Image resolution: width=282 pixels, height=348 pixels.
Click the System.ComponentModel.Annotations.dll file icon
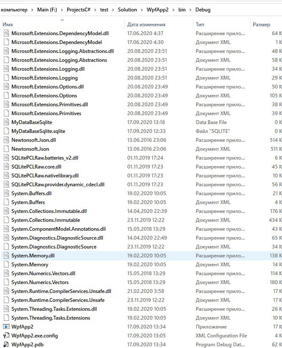[6, 229]
